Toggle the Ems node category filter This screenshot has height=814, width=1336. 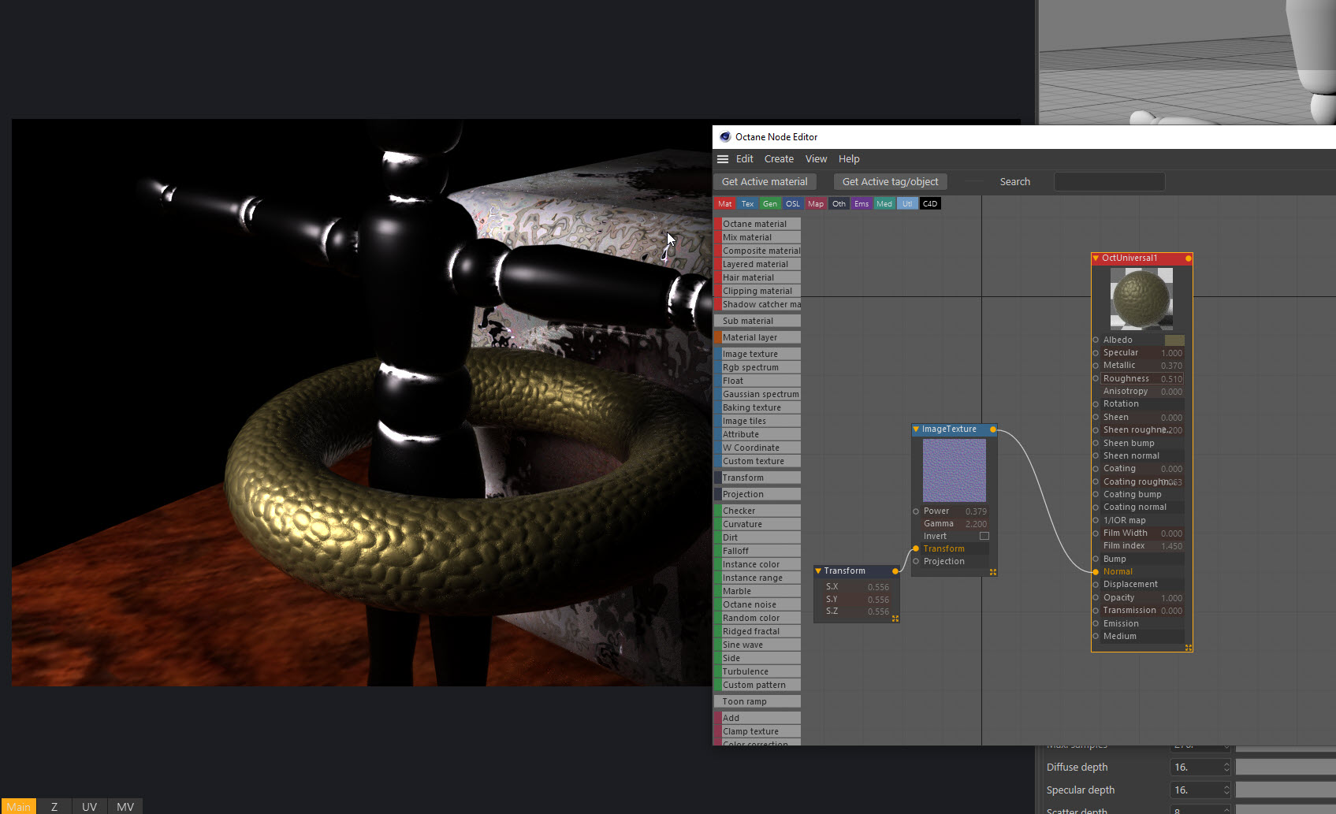(x=862, y=204)
